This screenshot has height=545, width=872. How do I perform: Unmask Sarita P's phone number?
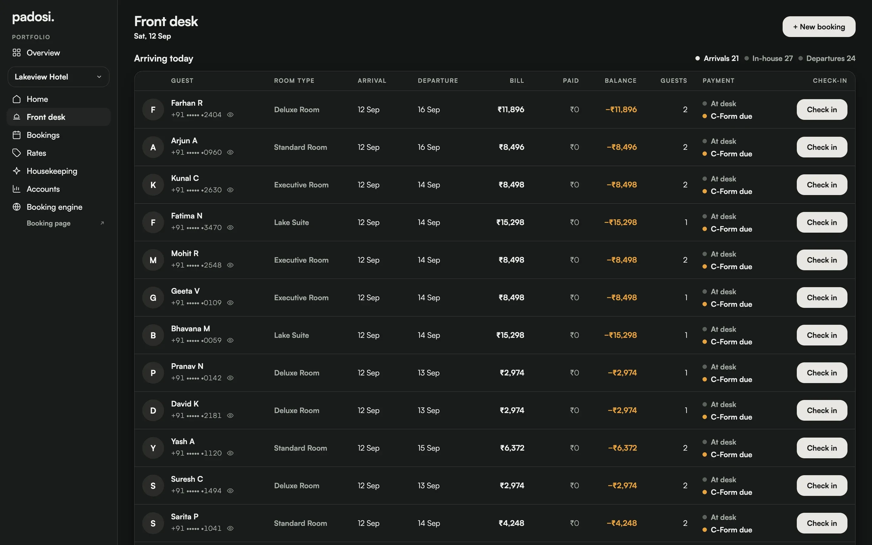pyautogui.click(x=230, y=528)
